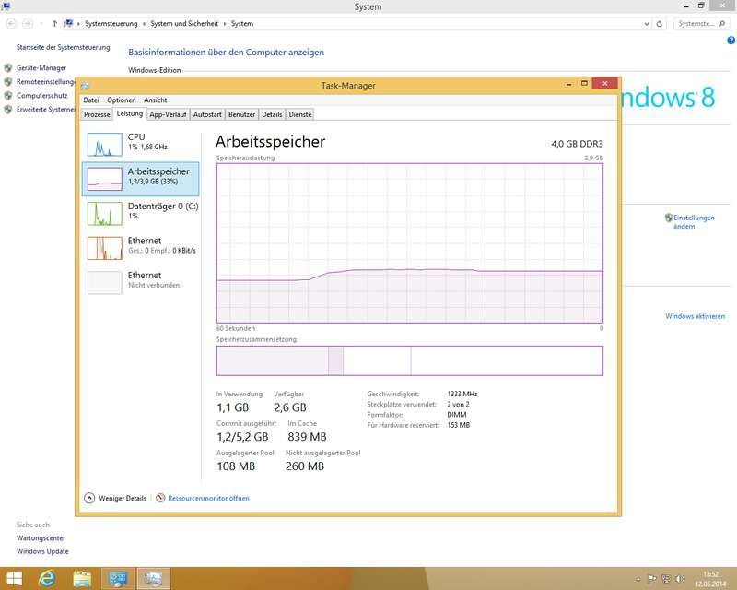737x590 pixels.
Task: Click the shield icon beside Erweiterte Systemeinstellungen
Action: coord(8,109)
